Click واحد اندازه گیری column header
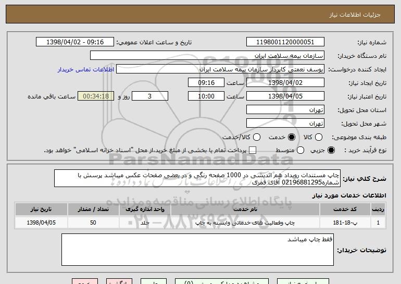Screen dimensions: 401x284 (145, 209)
